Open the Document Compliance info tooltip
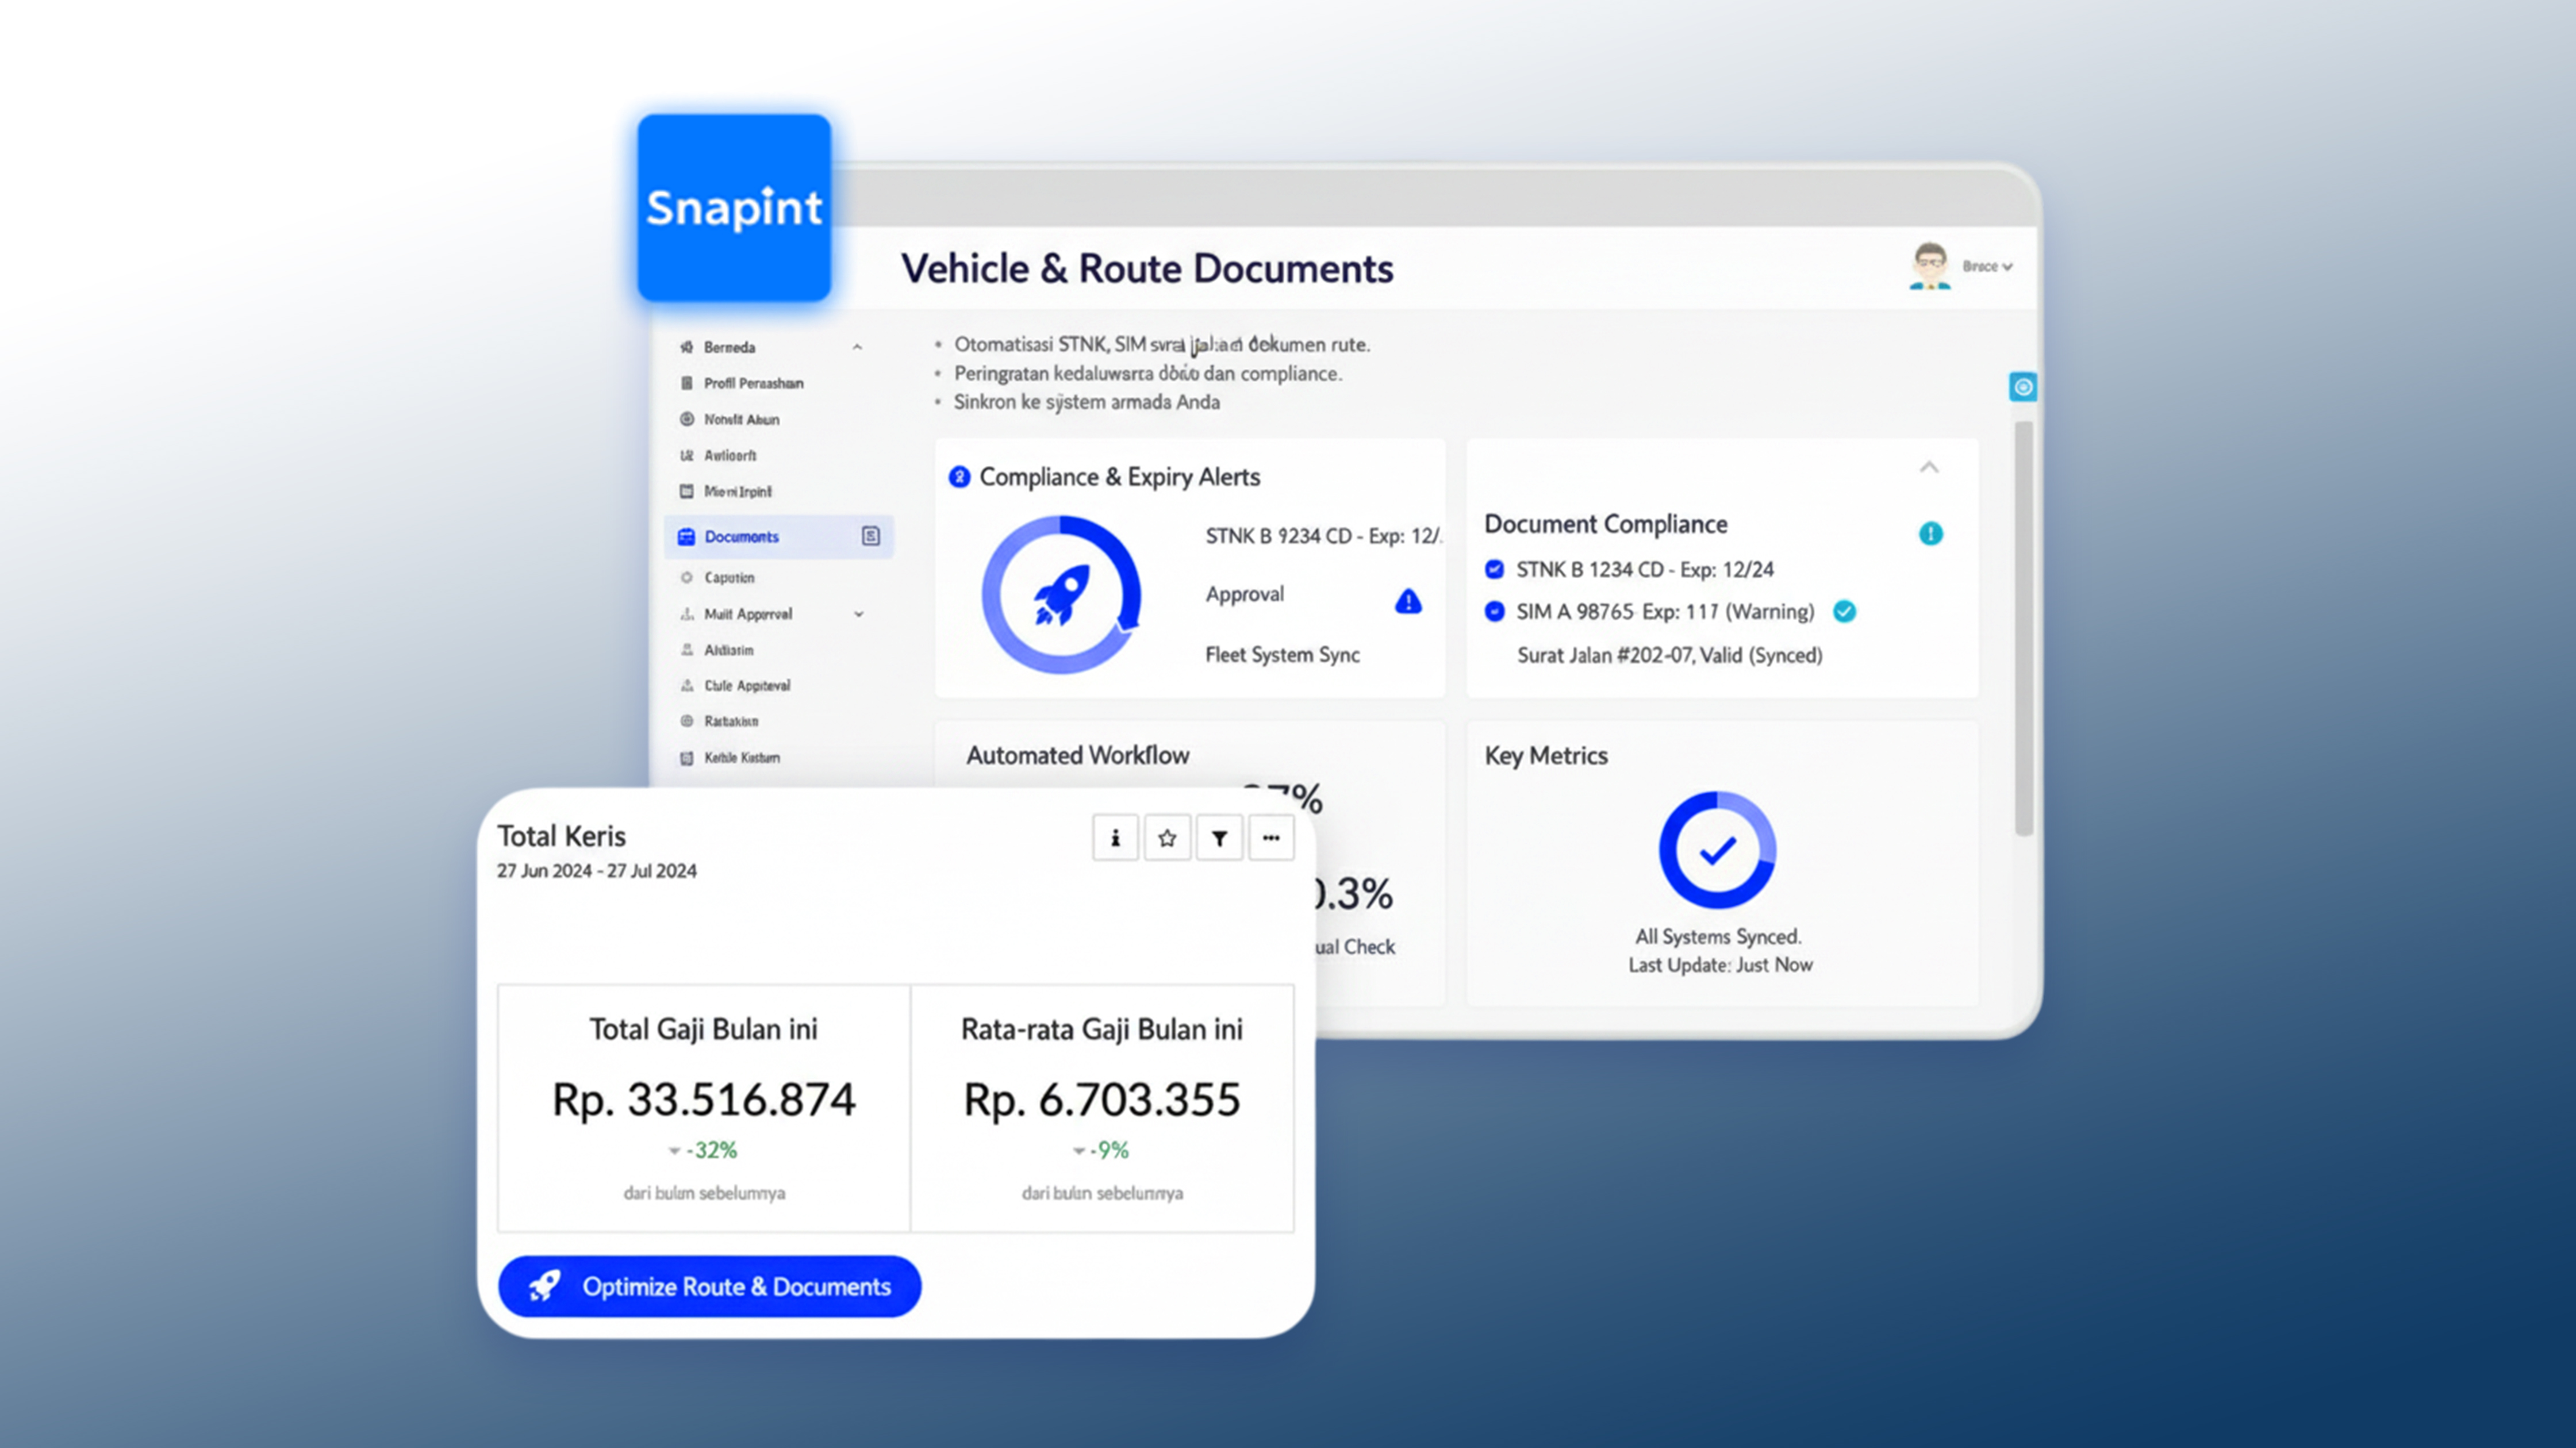Screen dimensions: 2576x1448 click(1930, 533)
